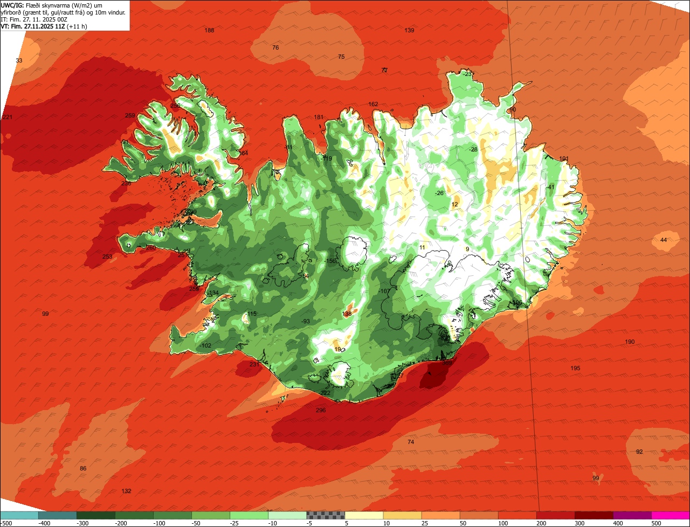The height and width of the screenshot is (527, 690).
Task: Click the map value 86
Action: coord(83,468)
